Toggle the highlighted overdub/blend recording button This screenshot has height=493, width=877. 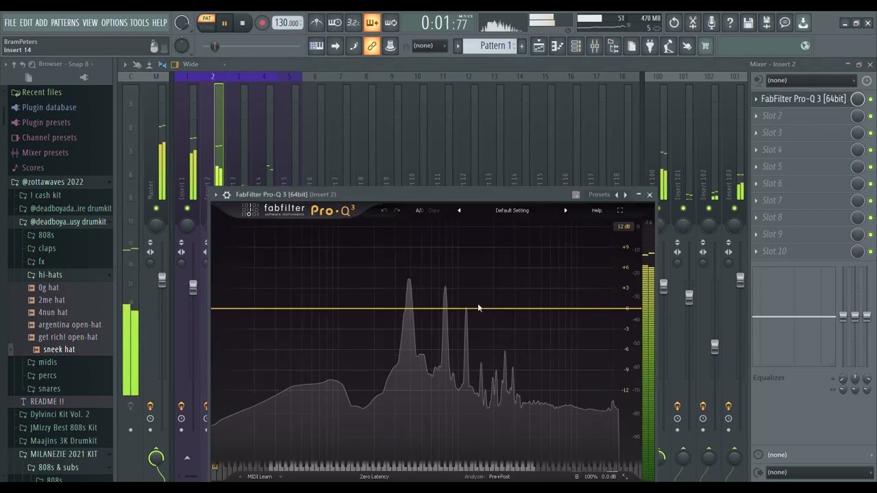pos(372,23)
